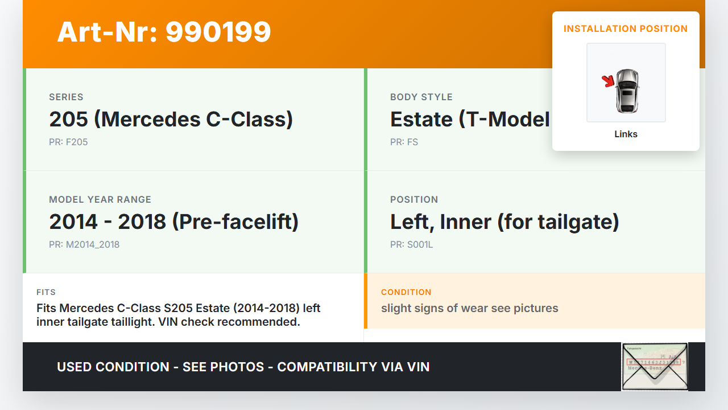This screenshot has height=410, width=728.
Task: Click the dark footer banner text
Action: (243, 367)
